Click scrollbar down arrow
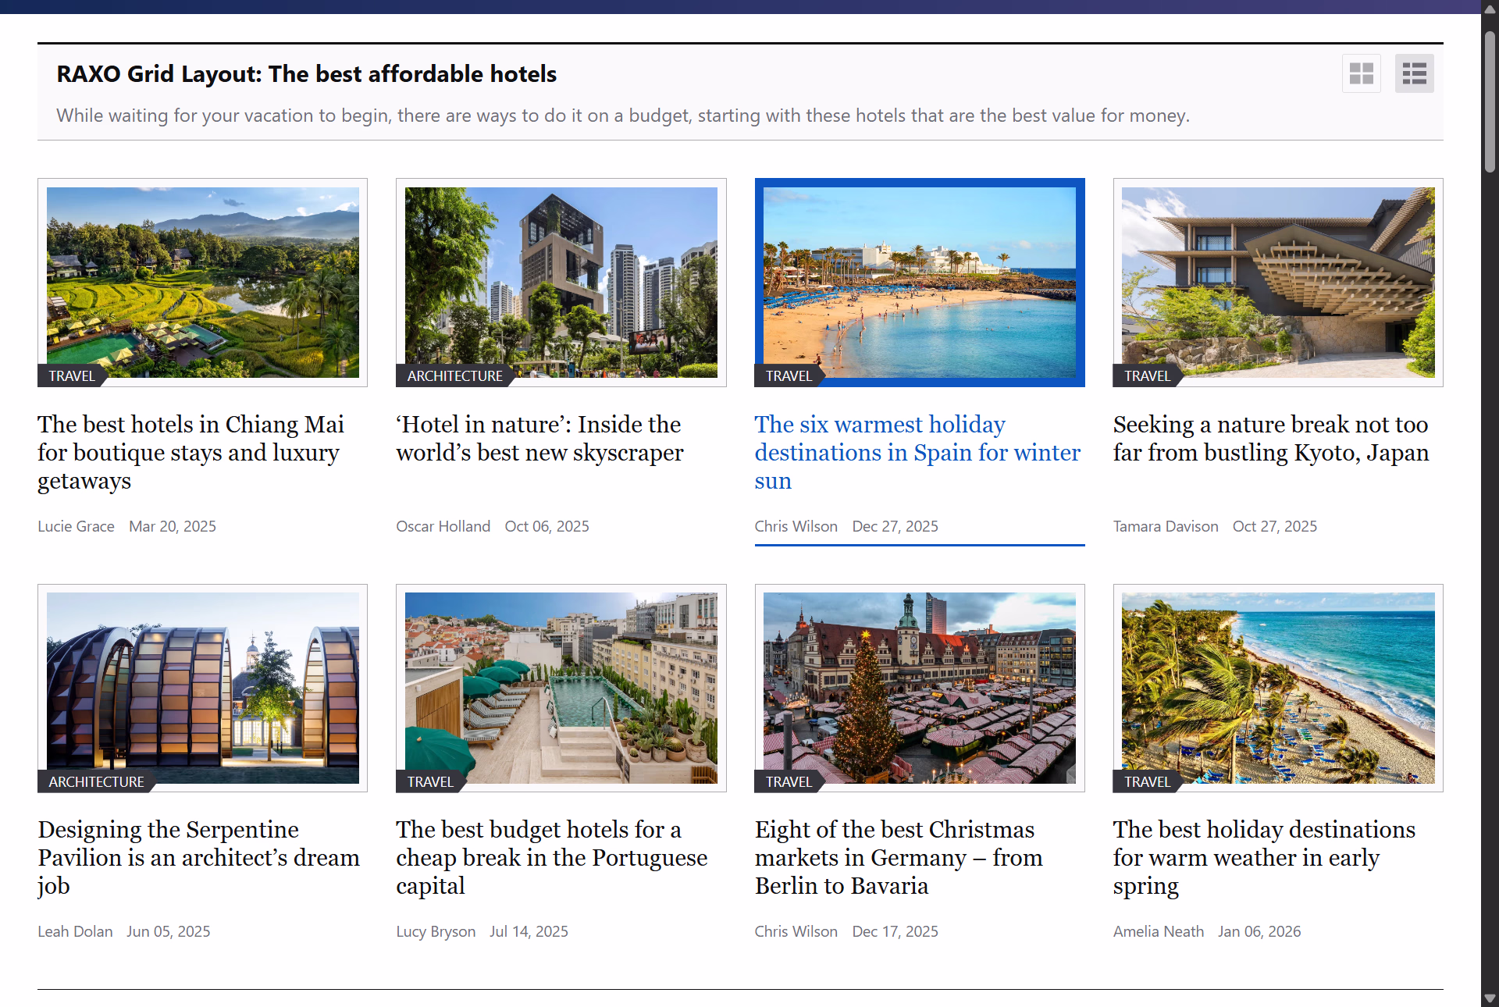 1490,998
